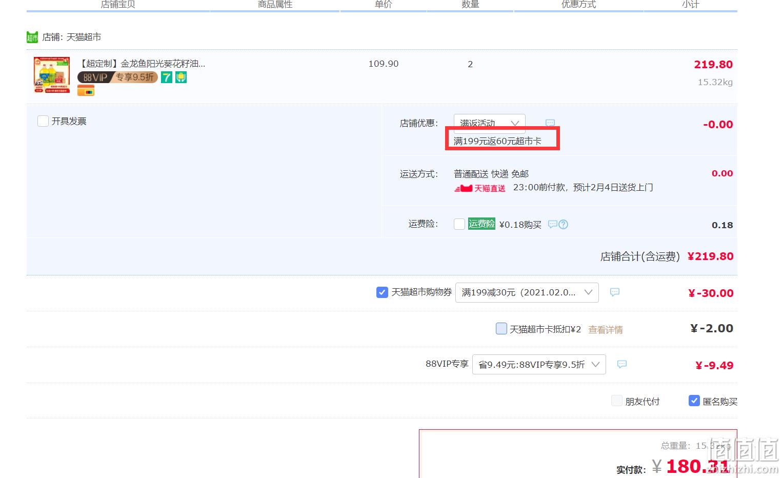Click the 店铺: 天猫超市 store name
This screenshot has height=478, width=783.
(x=72, y=37)
